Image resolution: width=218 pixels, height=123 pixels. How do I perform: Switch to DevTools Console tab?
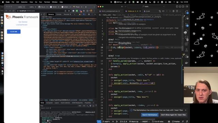[x=59, y=14]
